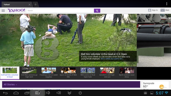Open the mail notification in status bar
171x96 pixels.
(x=145, y=93)
